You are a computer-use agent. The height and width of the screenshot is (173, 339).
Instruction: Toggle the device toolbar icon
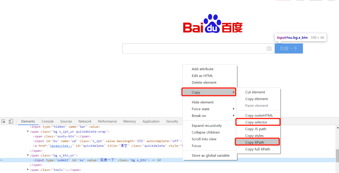[x=11, y=121]
